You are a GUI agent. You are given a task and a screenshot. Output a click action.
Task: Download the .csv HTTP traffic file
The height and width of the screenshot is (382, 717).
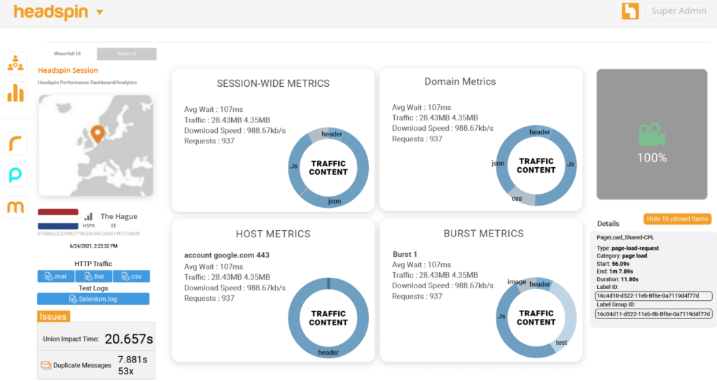[130, 276]
